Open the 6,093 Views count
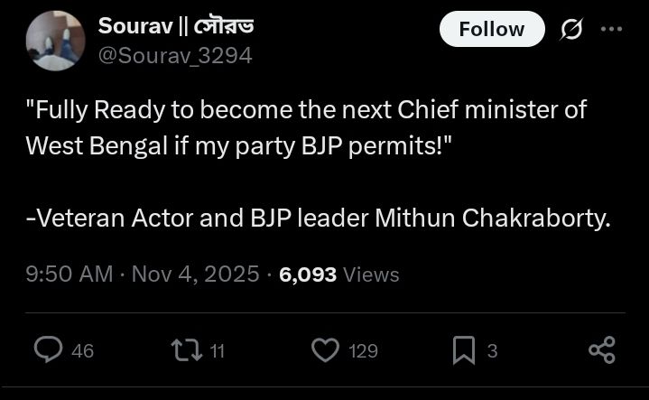Viewport: 649px width, 400px height. 339,274
